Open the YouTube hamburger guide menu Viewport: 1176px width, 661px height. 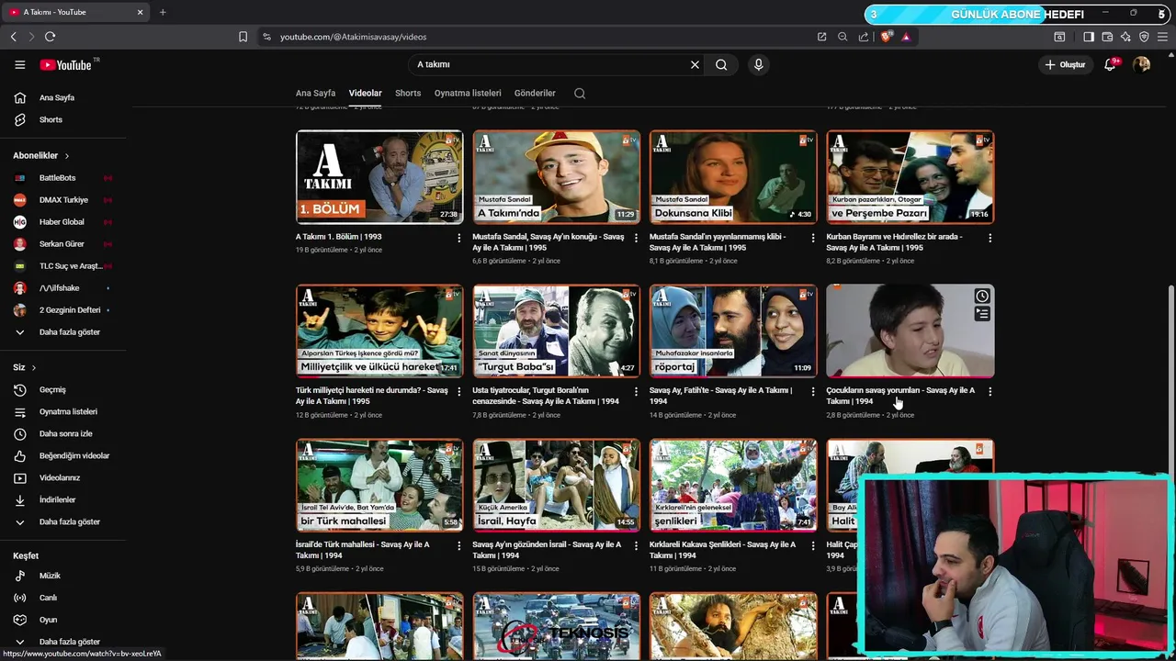tap(19, 64)
